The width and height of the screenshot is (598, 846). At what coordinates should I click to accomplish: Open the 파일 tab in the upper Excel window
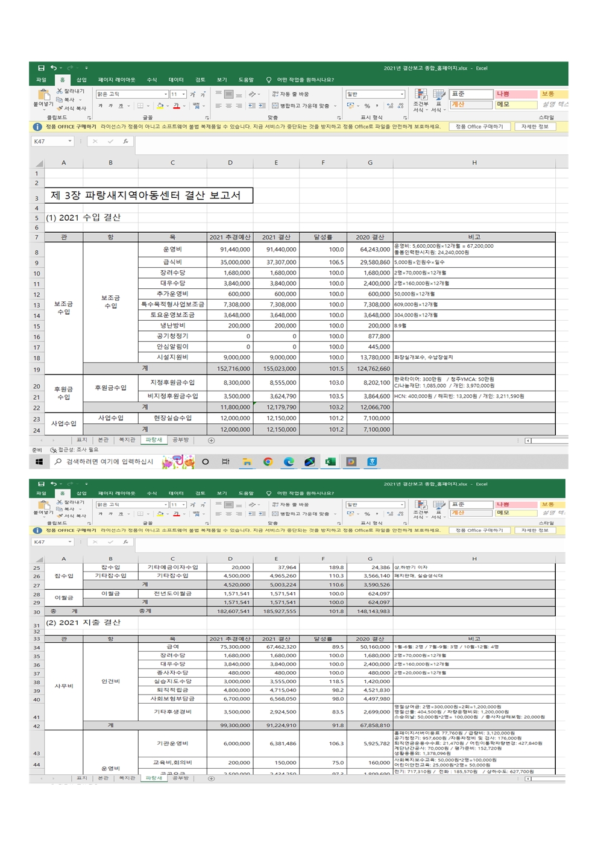tap(41, 80)
